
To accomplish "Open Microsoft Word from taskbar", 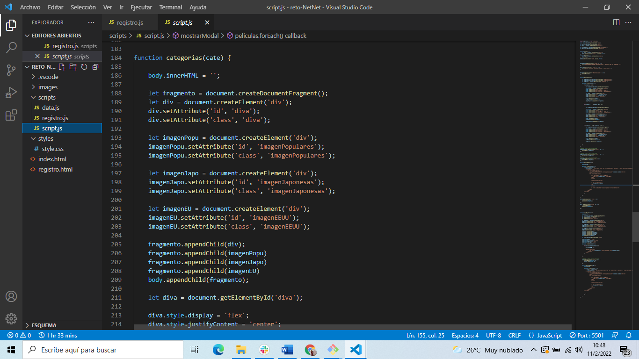I will [x=287, y=350].
